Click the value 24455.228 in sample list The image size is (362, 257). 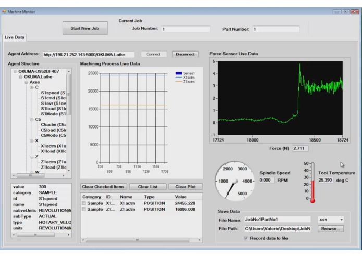[185, 203]
